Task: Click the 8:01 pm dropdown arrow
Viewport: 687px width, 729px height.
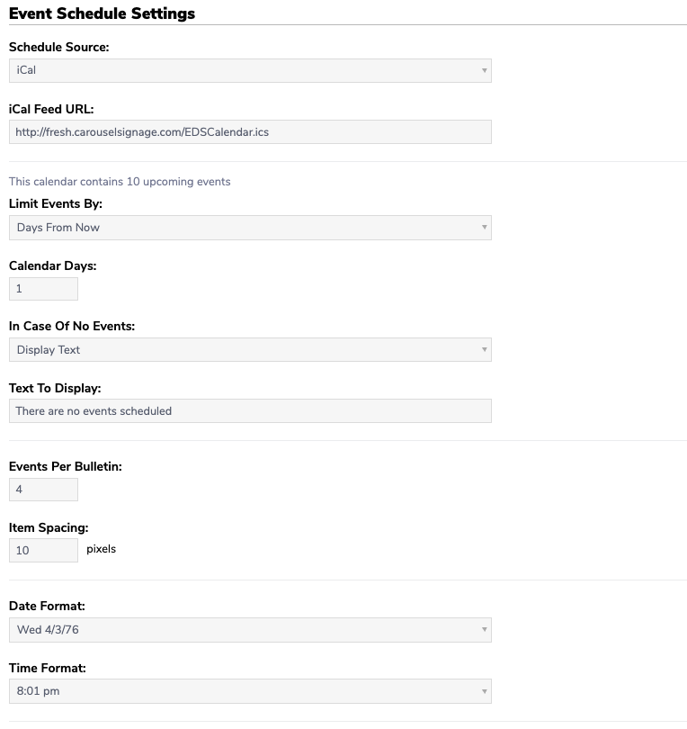Action: pyautogui.click(x=484, y=691)
